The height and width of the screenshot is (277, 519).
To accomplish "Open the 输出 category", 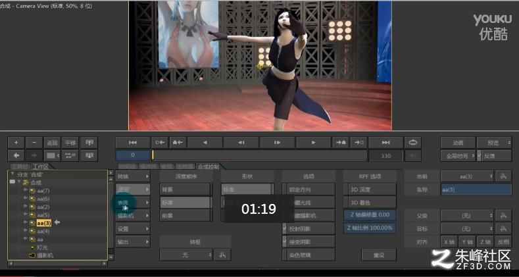I will coord(133,242).
